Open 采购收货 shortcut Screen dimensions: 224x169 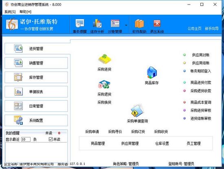[x=161, y=131]
